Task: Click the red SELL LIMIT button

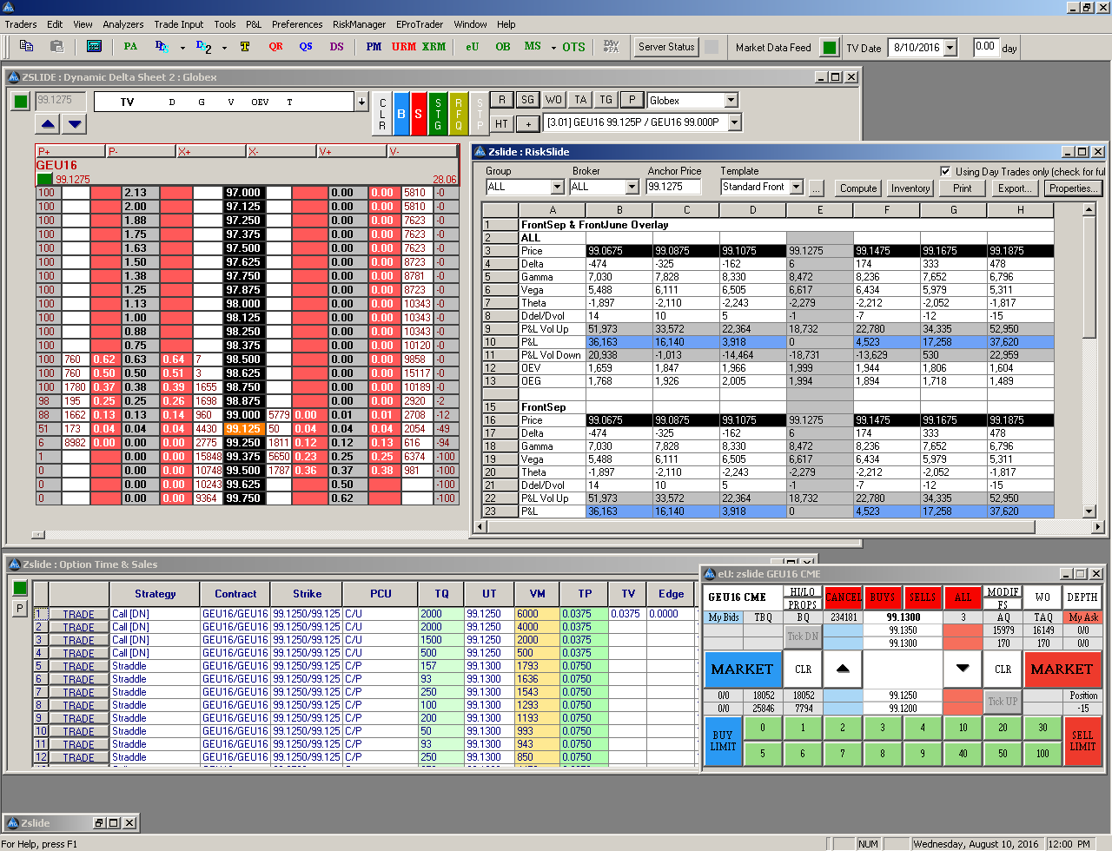Action: coord(1082,741)
